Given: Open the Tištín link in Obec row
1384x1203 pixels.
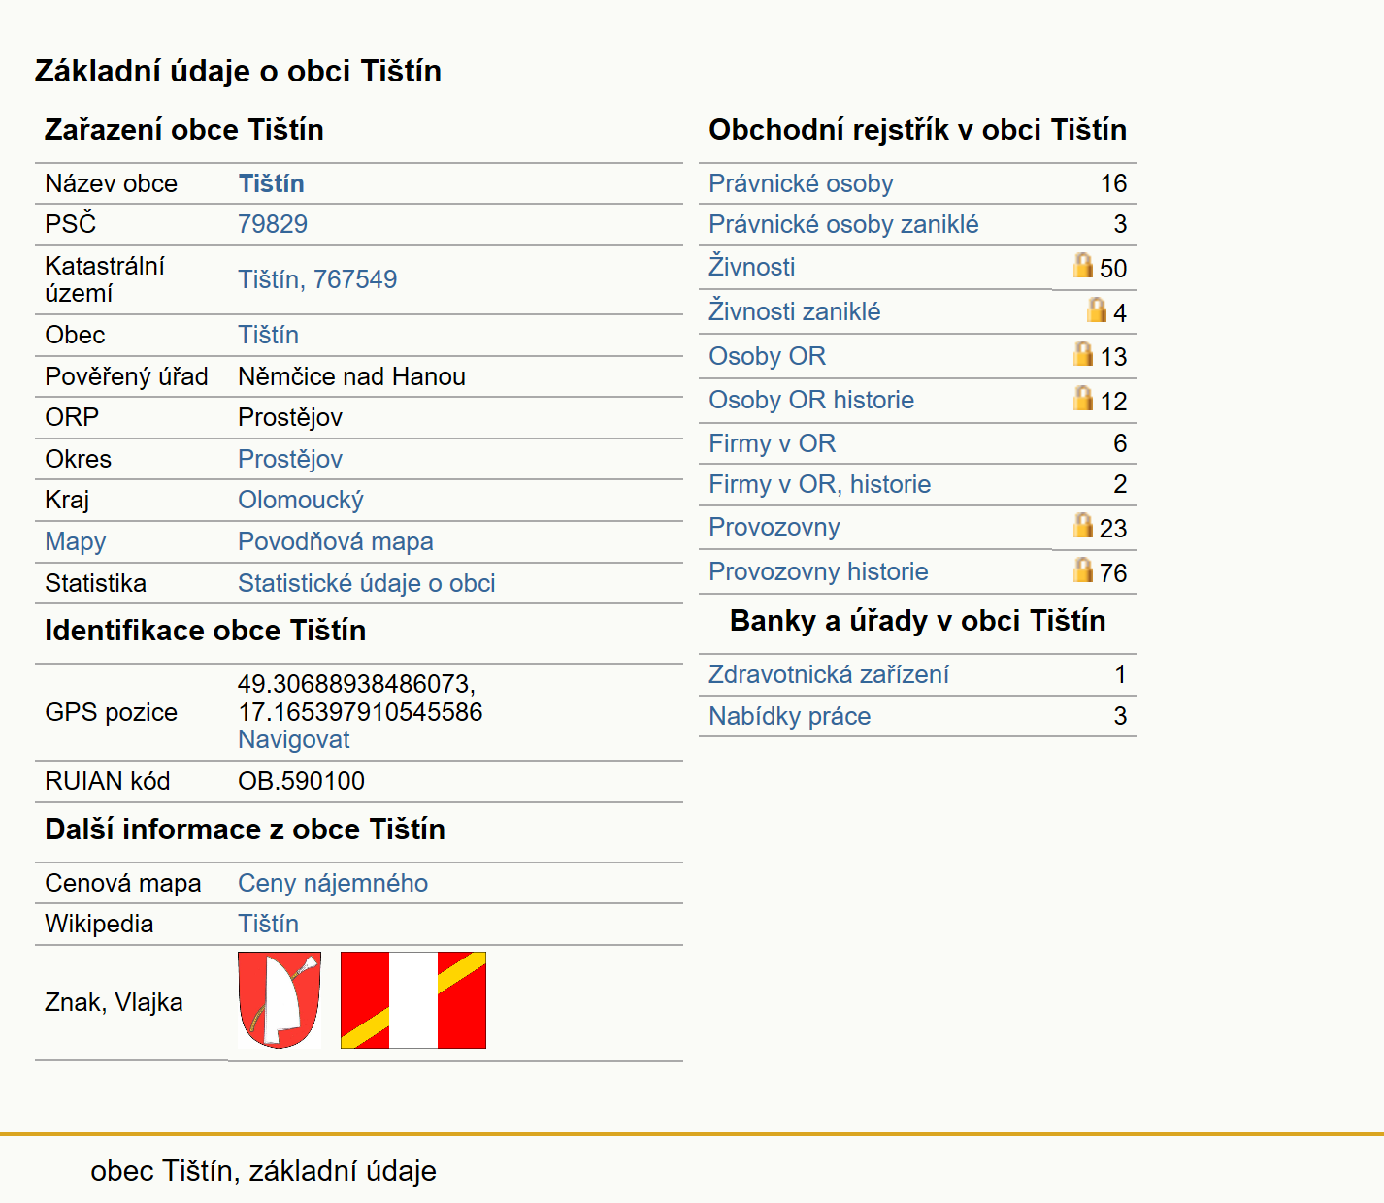Looking at the screenshot, I should pyautogui.click(x=269, y=335).
